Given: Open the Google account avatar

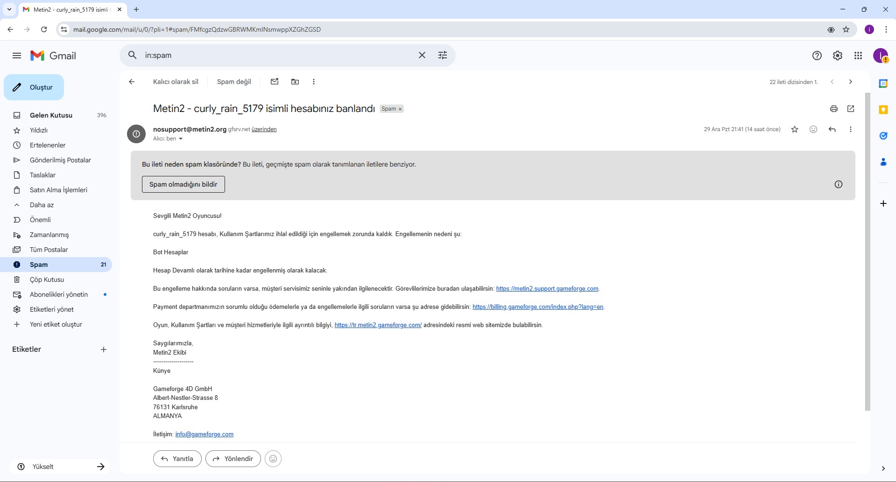Looking at the screenshot, I should click(881, 56).
